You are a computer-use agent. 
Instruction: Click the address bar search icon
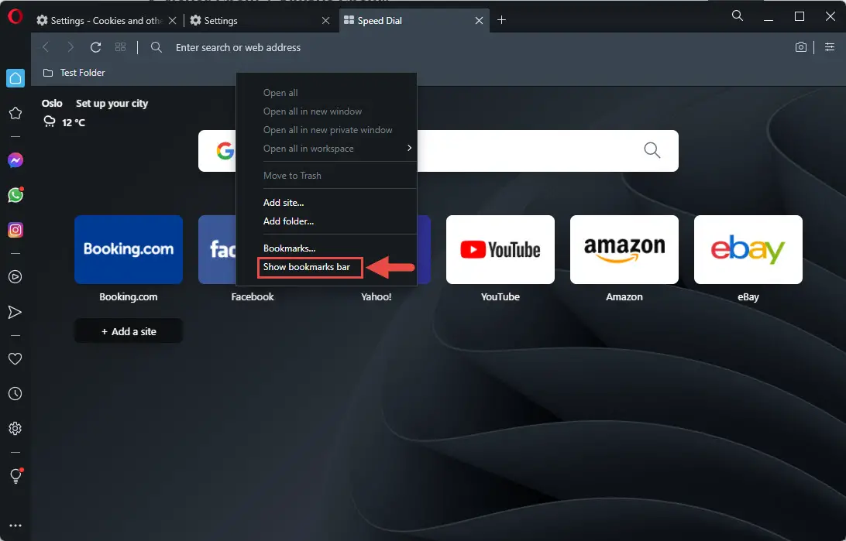156,47
